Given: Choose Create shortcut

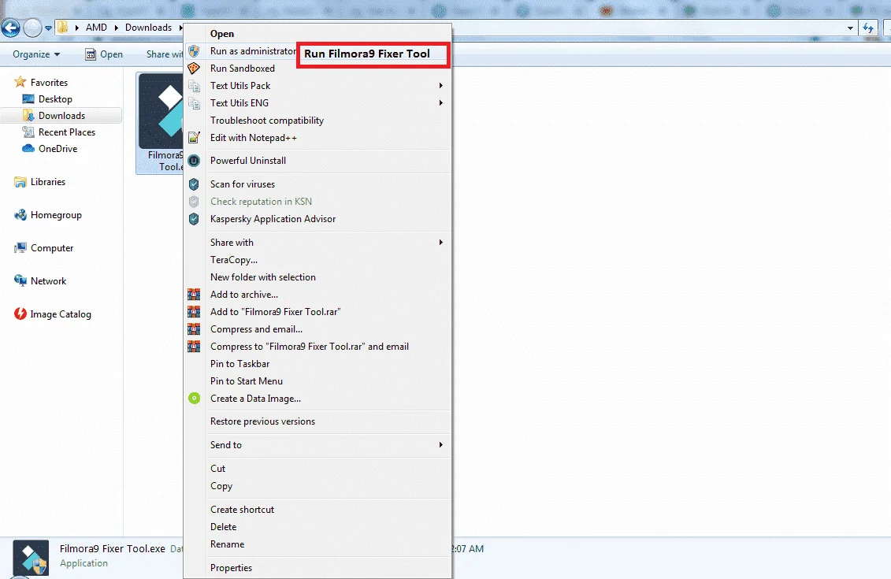Looking at the screenshot, I should pyautogui.click(x=317, y=510).
